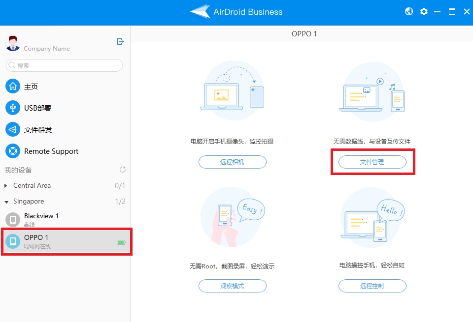
Task: Click the 局域网在线 status text
Action: coord(37,246)
